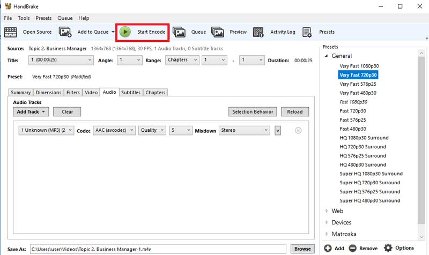Open the Angle dropdown
429x255 pixels.
coord(130,60)
